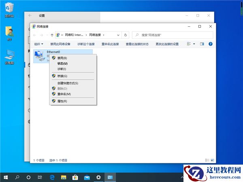Close the 网络连接 window
Image resolution: width=243 pixels, height=182 pixels.
click(211, 26)
